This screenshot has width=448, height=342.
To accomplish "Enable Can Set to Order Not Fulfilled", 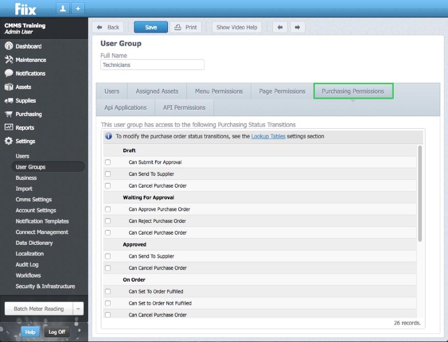I will point(108,303).
